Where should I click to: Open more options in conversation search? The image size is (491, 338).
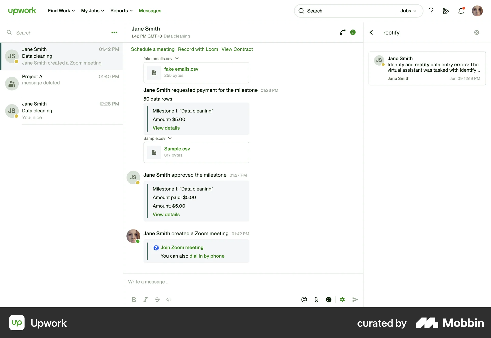pyautogui.click(x=114, y=32)
